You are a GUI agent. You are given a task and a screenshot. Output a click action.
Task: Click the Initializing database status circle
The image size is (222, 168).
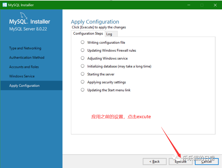[x=83, y=66]
